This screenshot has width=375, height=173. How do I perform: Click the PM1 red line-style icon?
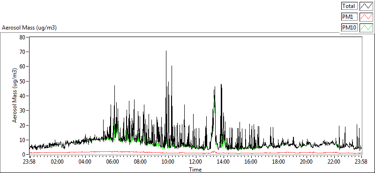tap(366, 17)
